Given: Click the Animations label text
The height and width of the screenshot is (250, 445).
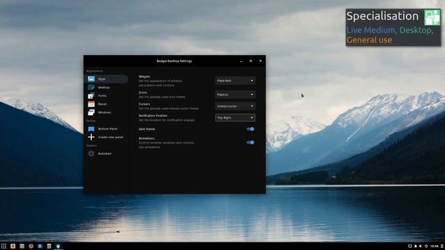Looking at the screenshot, I should coord(147,138).
